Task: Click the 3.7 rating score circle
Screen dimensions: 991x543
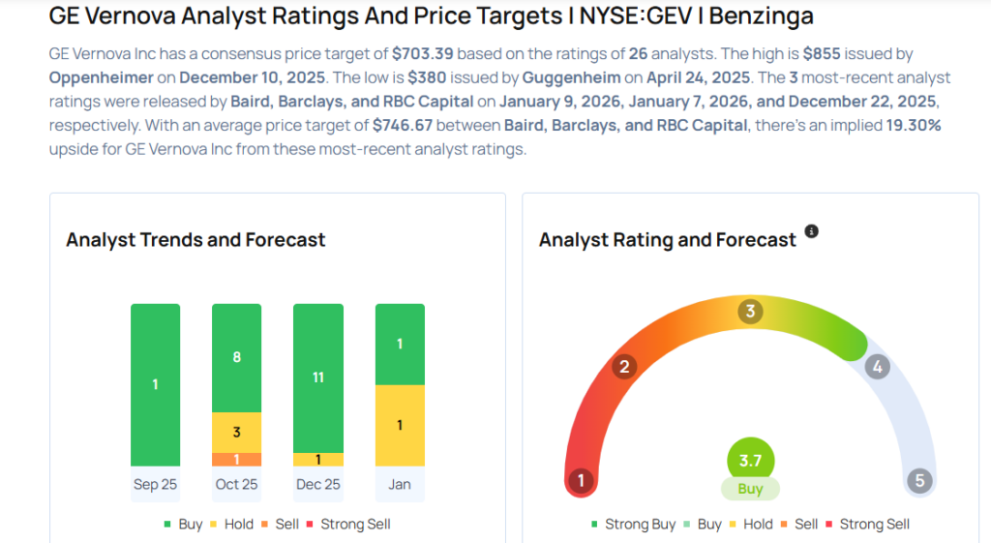Action: (750, 462)
